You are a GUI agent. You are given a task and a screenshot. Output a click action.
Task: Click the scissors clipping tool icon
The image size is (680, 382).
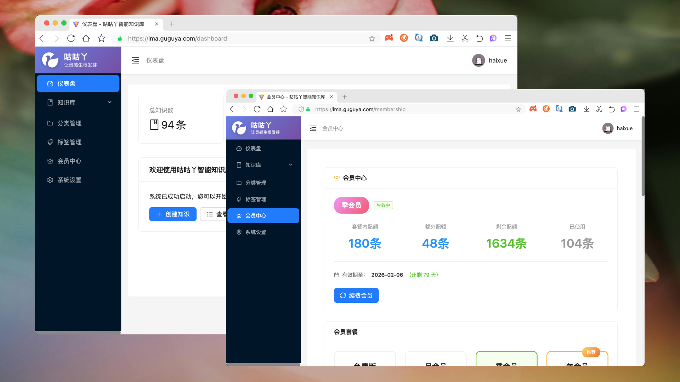pos(599,109)
